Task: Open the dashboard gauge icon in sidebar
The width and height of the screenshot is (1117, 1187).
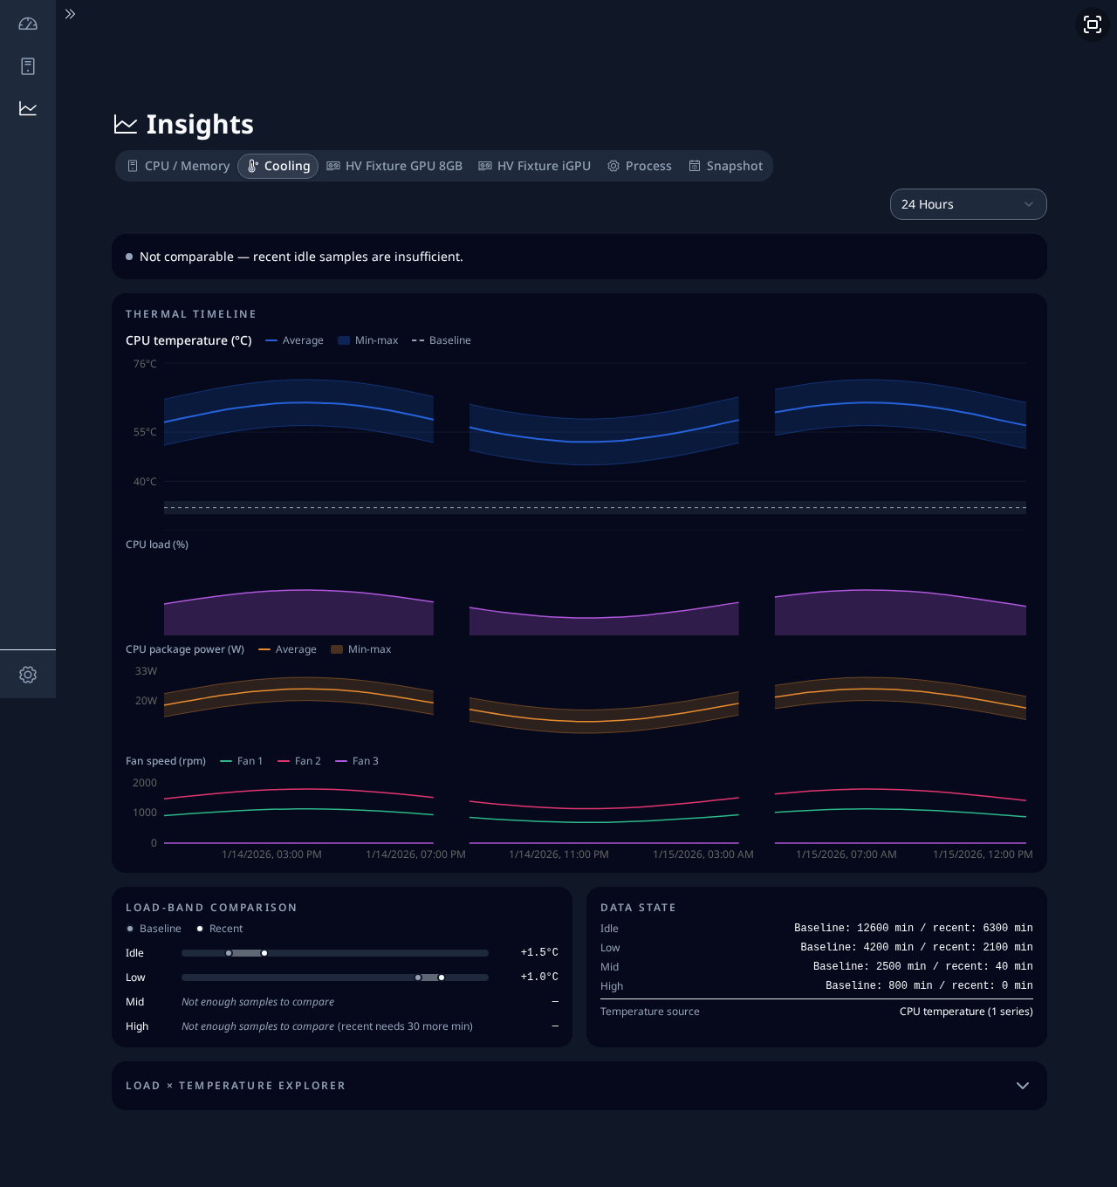Action: click(28, 24)
